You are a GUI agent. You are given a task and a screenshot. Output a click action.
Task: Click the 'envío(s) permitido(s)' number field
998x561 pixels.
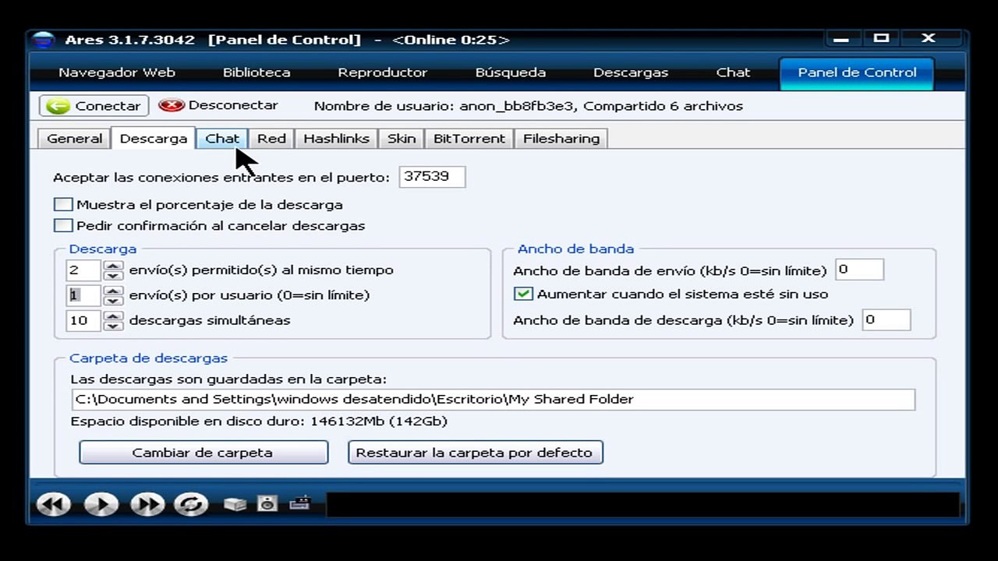pos(83,270)
